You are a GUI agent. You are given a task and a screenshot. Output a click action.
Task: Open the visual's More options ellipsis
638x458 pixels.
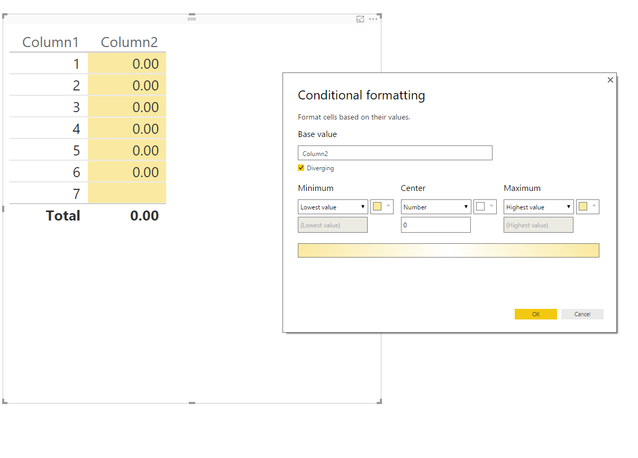[x=373, y=19]
